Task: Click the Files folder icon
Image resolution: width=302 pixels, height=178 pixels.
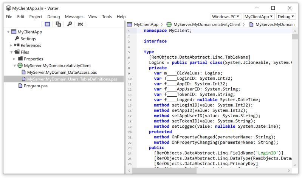Action: tap(17, 52)
